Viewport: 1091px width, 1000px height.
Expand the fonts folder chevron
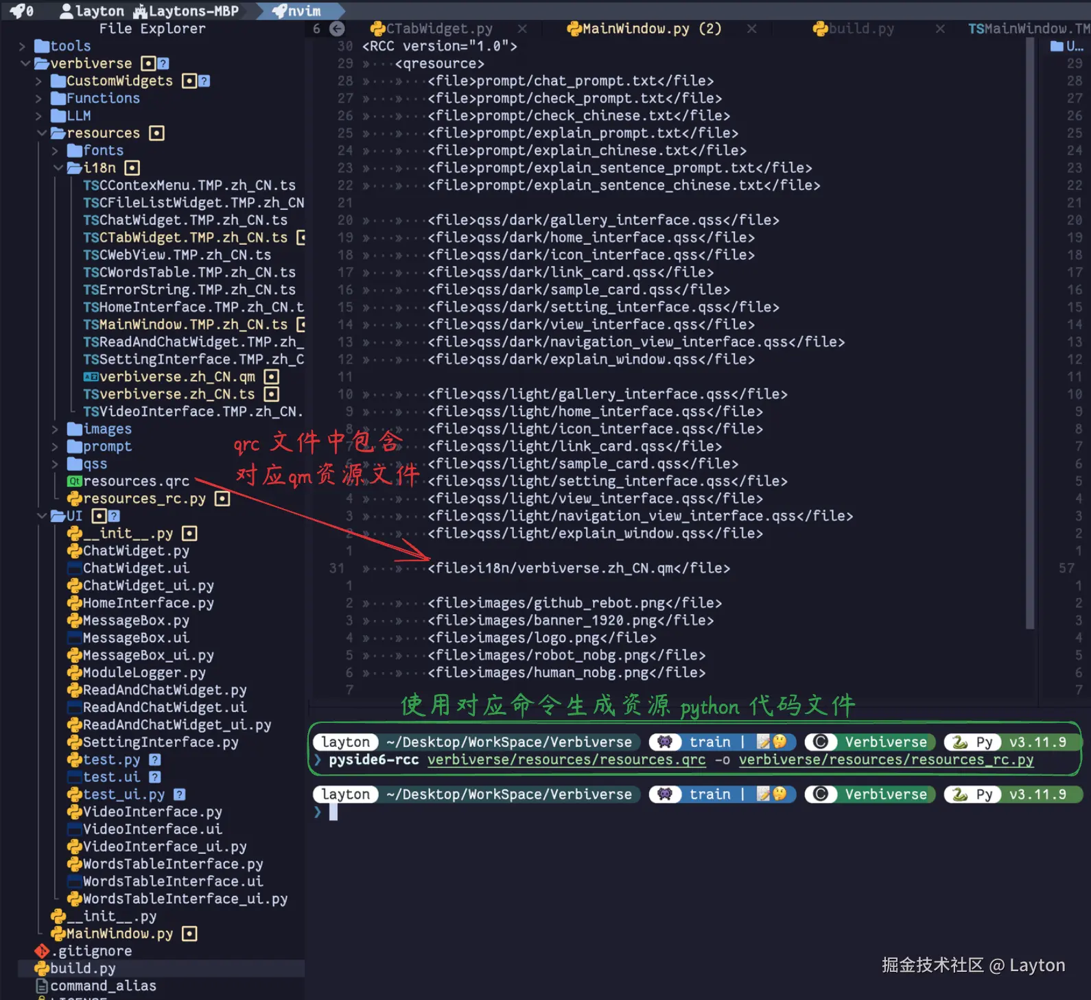pos(56,150)
